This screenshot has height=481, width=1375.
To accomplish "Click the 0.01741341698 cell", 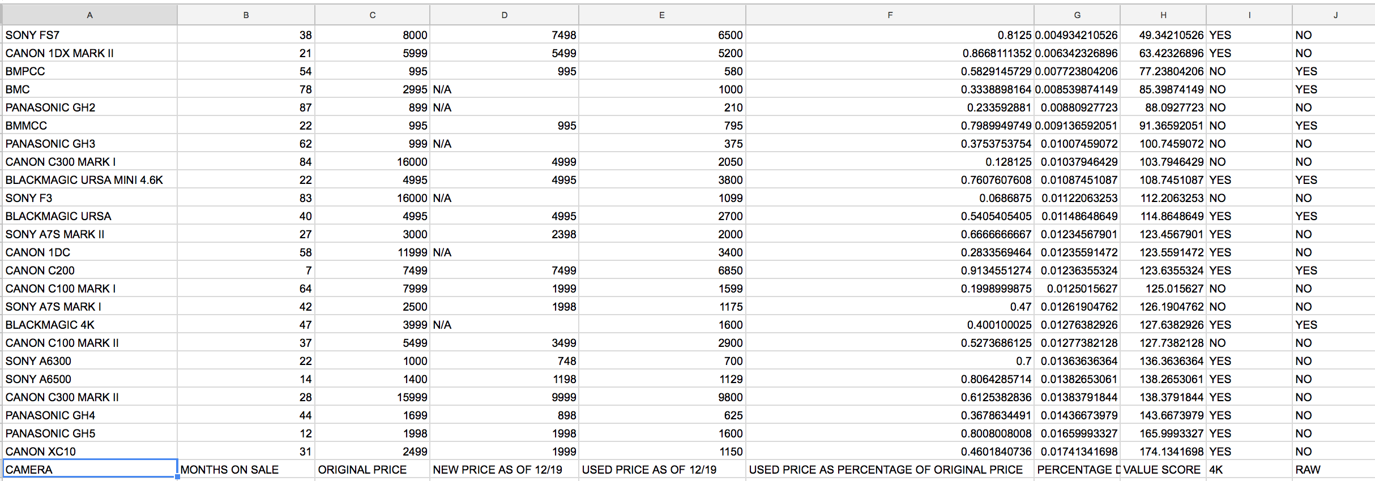I will click(1077, 452).
